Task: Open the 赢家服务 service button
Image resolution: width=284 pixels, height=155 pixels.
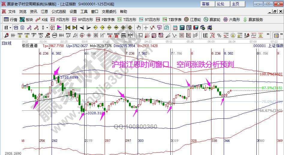Action: tap(253, 19)
